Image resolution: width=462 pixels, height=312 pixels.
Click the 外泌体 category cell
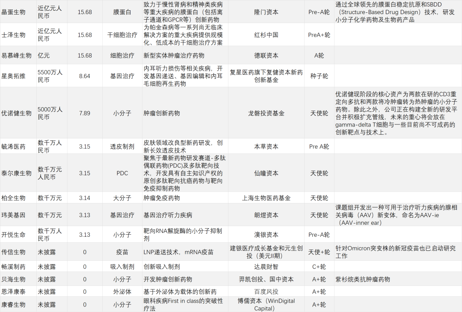122,291
